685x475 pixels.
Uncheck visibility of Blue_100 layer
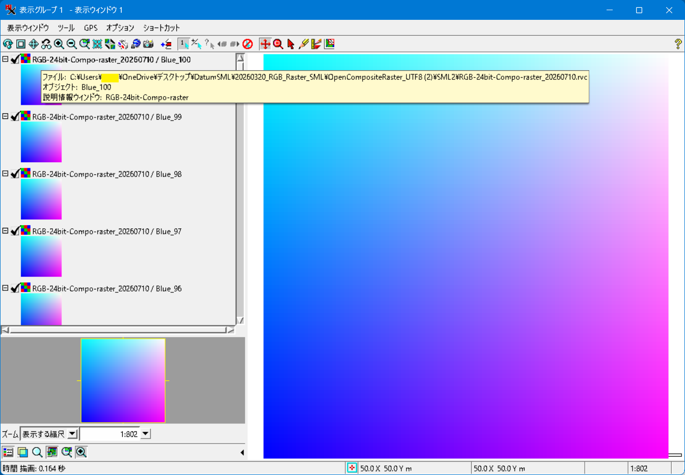click(15, 60)
